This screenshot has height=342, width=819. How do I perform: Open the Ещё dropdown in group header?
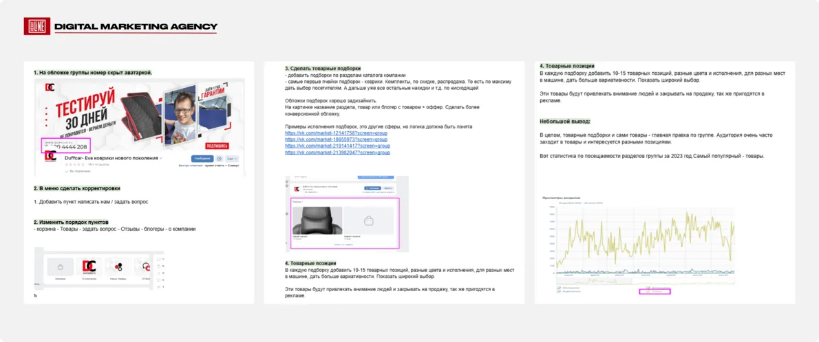click(x=232, y=159)
